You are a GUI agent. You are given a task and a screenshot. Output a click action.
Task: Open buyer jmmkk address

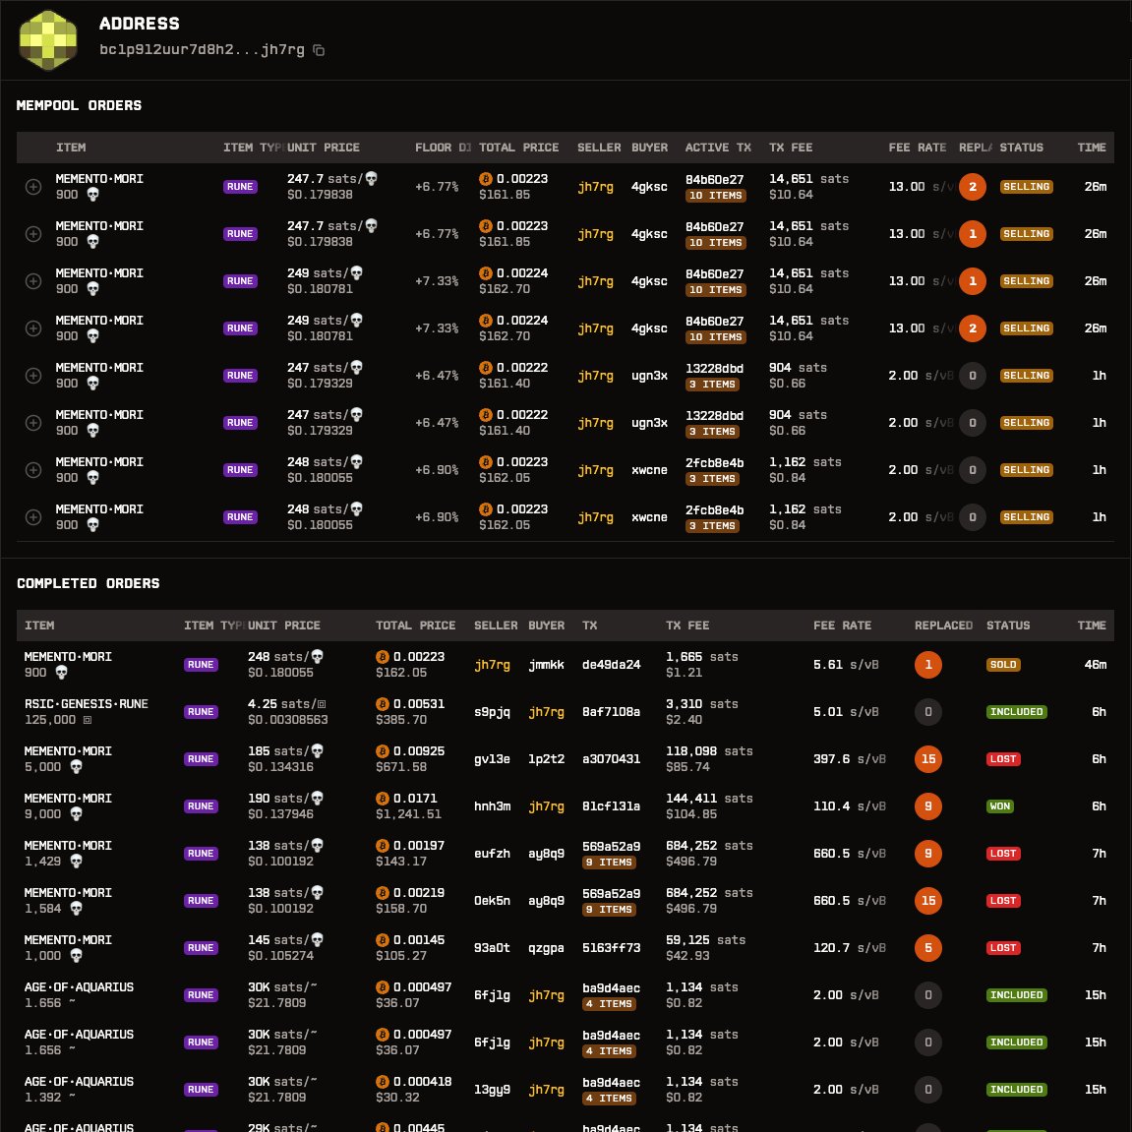pyautogui.click(x=547, y=665)
